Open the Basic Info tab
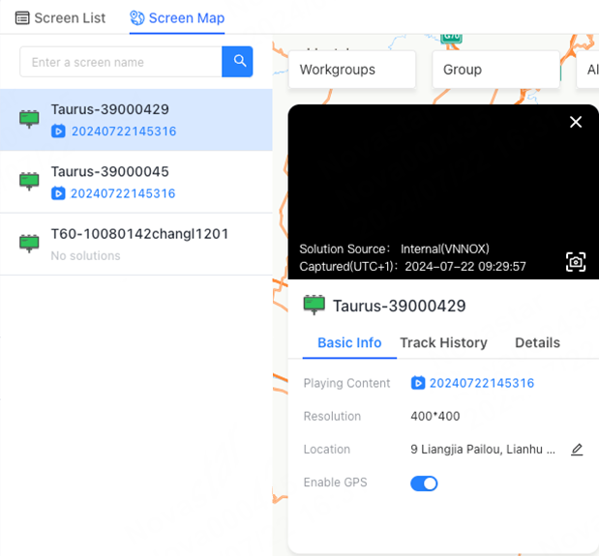The image size is (599, 556). pos(349,342)
